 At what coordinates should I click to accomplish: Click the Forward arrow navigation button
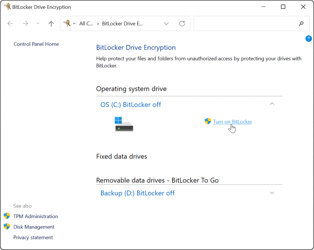25,24
